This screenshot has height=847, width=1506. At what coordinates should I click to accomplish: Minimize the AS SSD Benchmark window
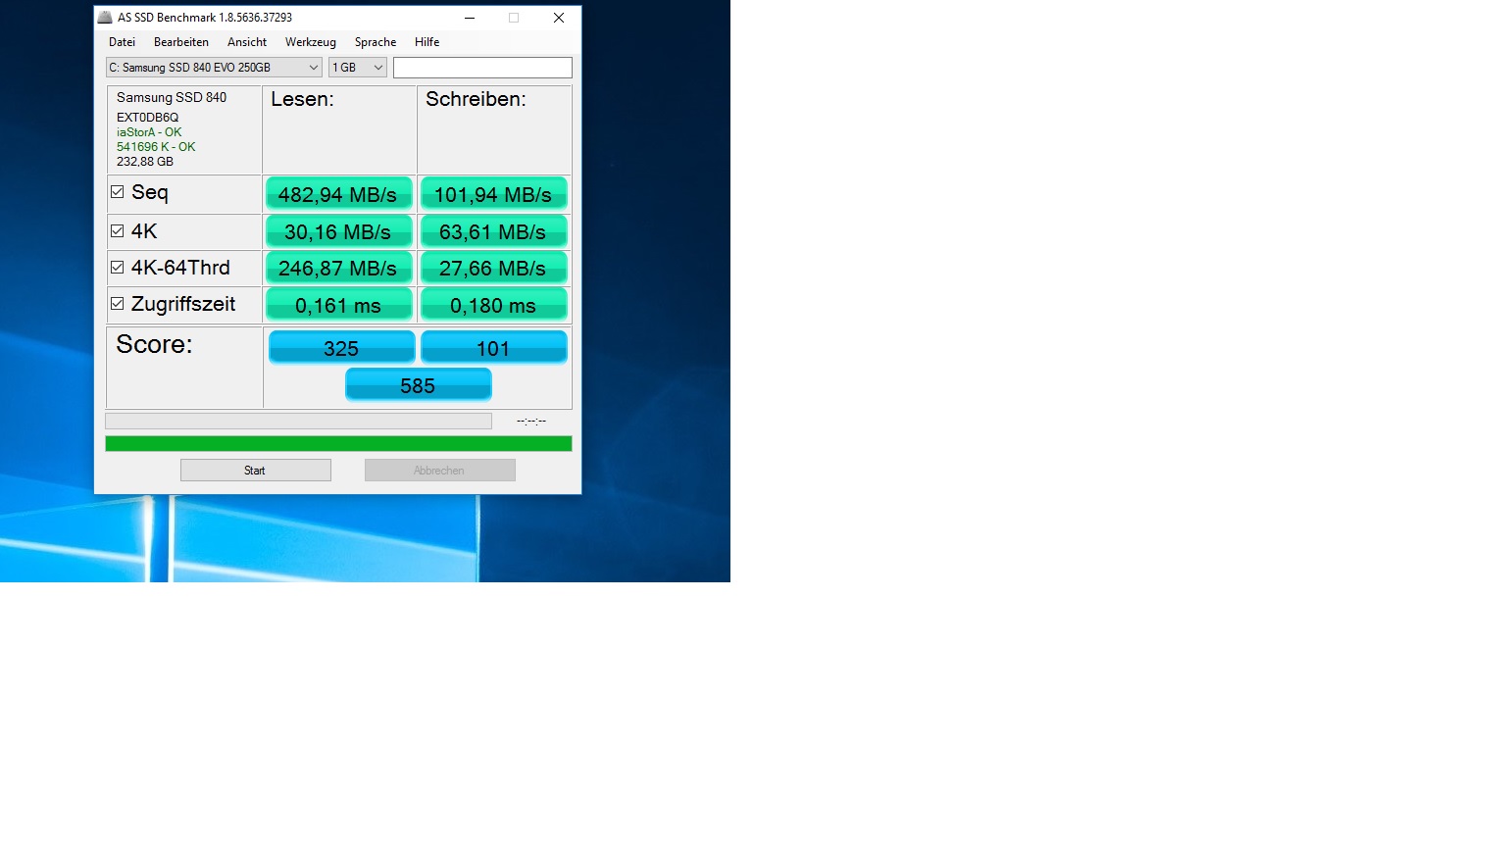pyautogui.click(x=470, y=18)
